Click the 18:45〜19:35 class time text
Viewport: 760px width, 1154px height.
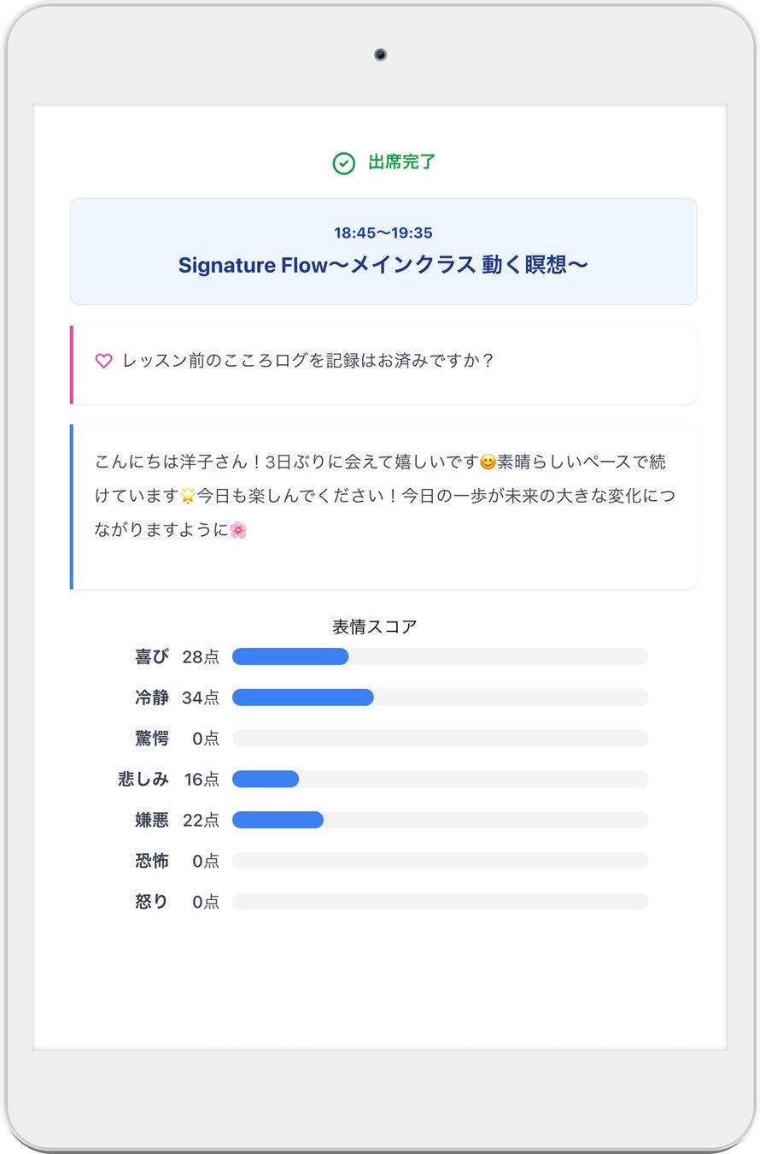(383, 233)
